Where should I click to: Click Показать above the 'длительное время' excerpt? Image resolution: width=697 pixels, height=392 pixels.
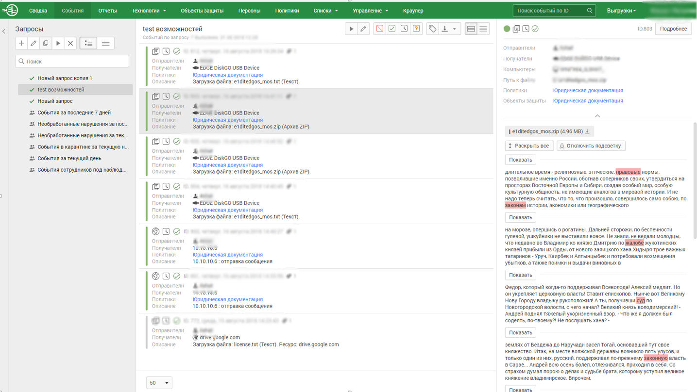click(x=521, y=160)
